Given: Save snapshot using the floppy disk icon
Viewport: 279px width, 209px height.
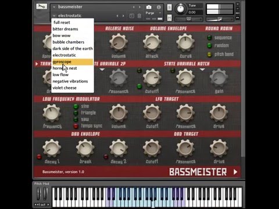Looking at the screenshot, I should pos(131,16).
